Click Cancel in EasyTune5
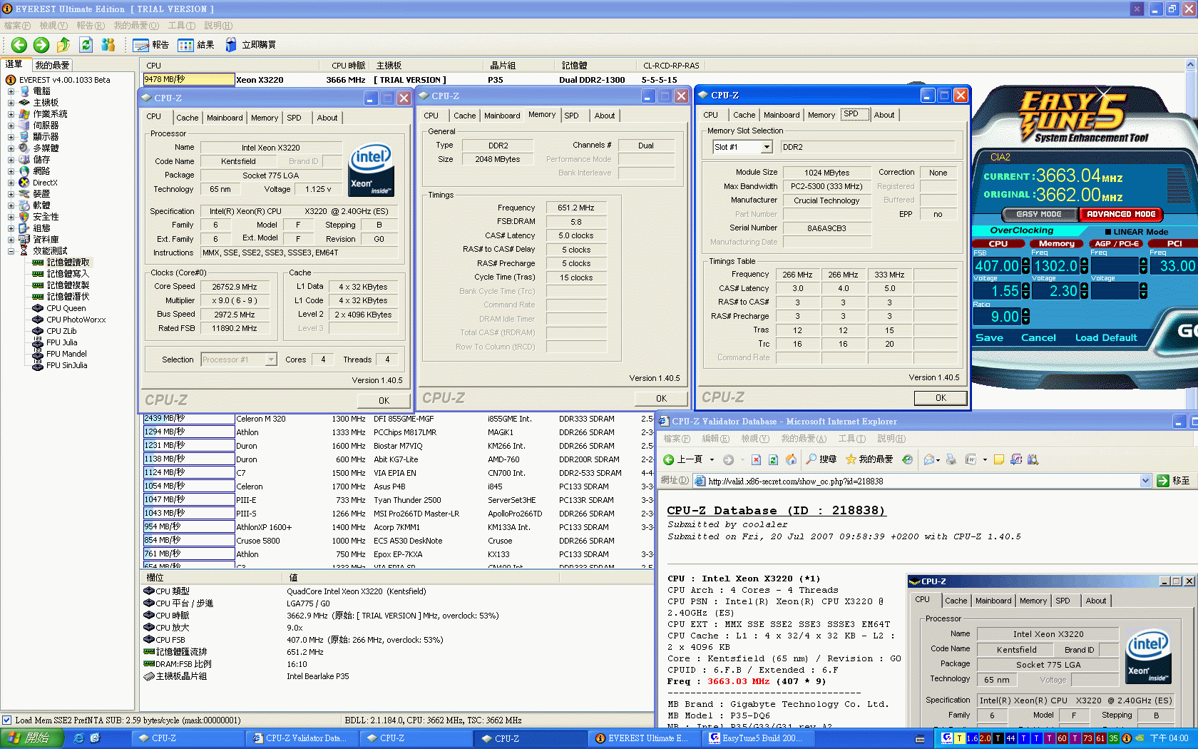The width and height of the screenshot is (1198, 749). pos(1038,338)
